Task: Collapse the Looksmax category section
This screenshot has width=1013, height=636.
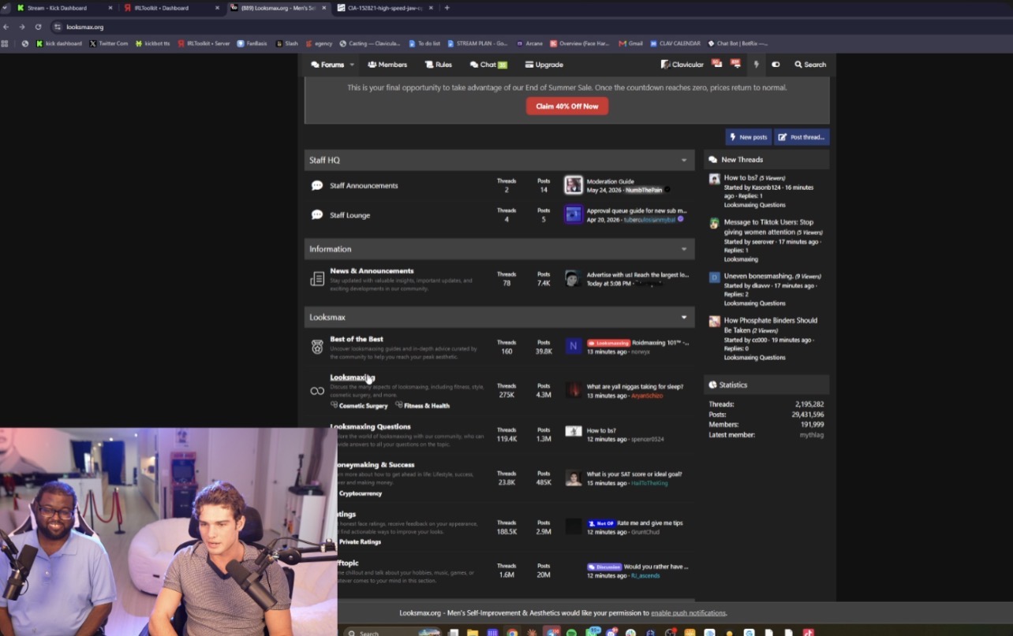Action: pyautogui.click(x=684, y=318)
